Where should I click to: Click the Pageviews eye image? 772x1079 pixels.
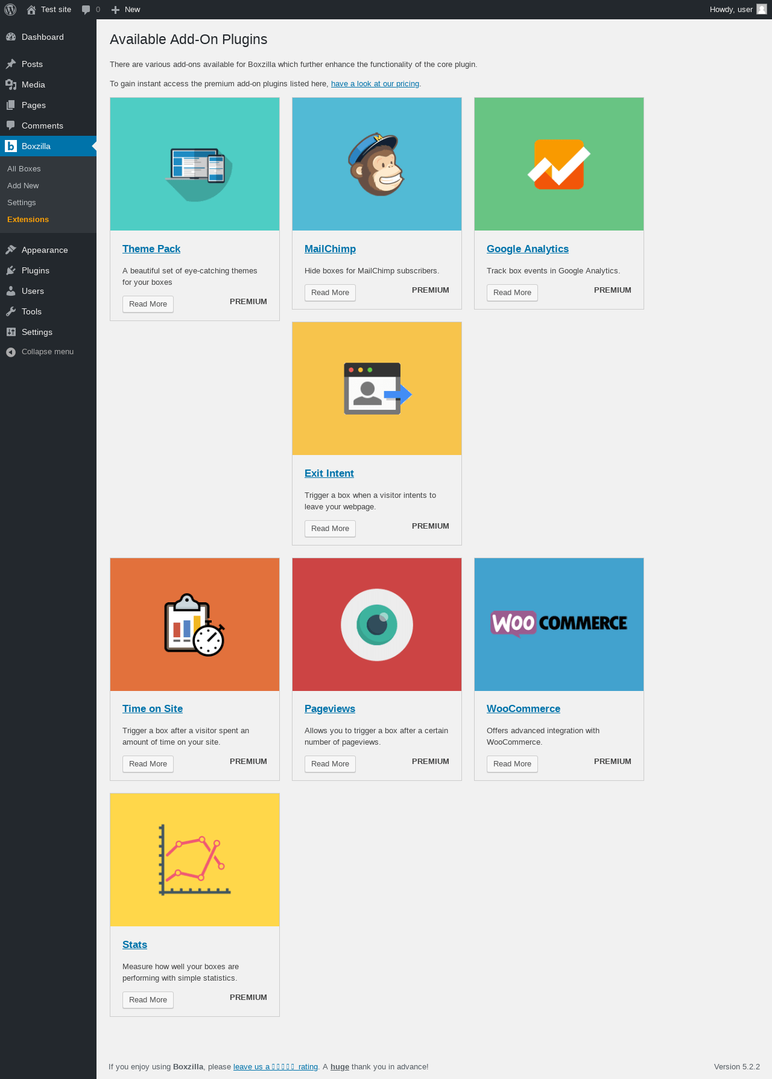(x=377, y=625)
